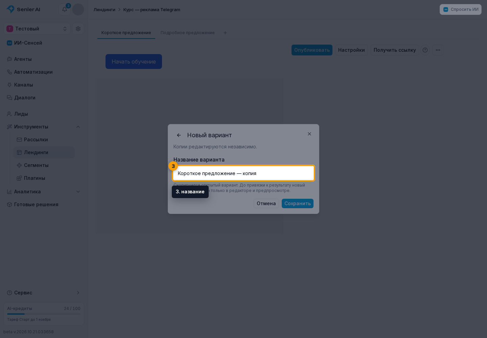Image resolution: width=487 pixels, height=338 pixels.
Task: Open the three-dots more menu
Action: [438, 50]
